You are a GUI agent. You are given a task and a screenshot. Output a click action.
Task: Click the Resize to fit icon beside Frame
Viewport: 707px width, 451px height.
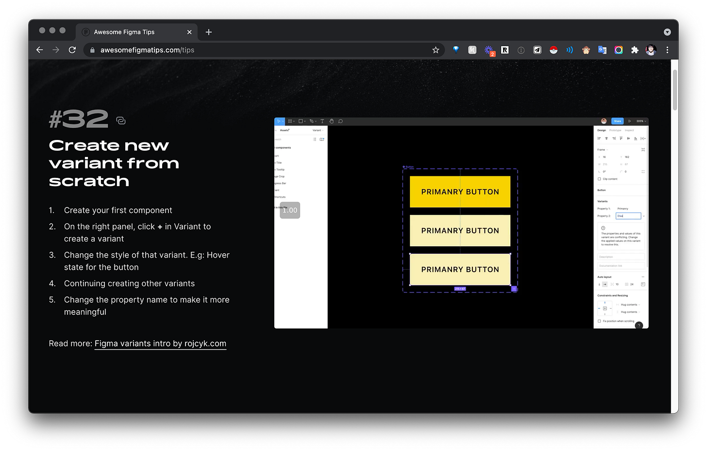point(643,150)
